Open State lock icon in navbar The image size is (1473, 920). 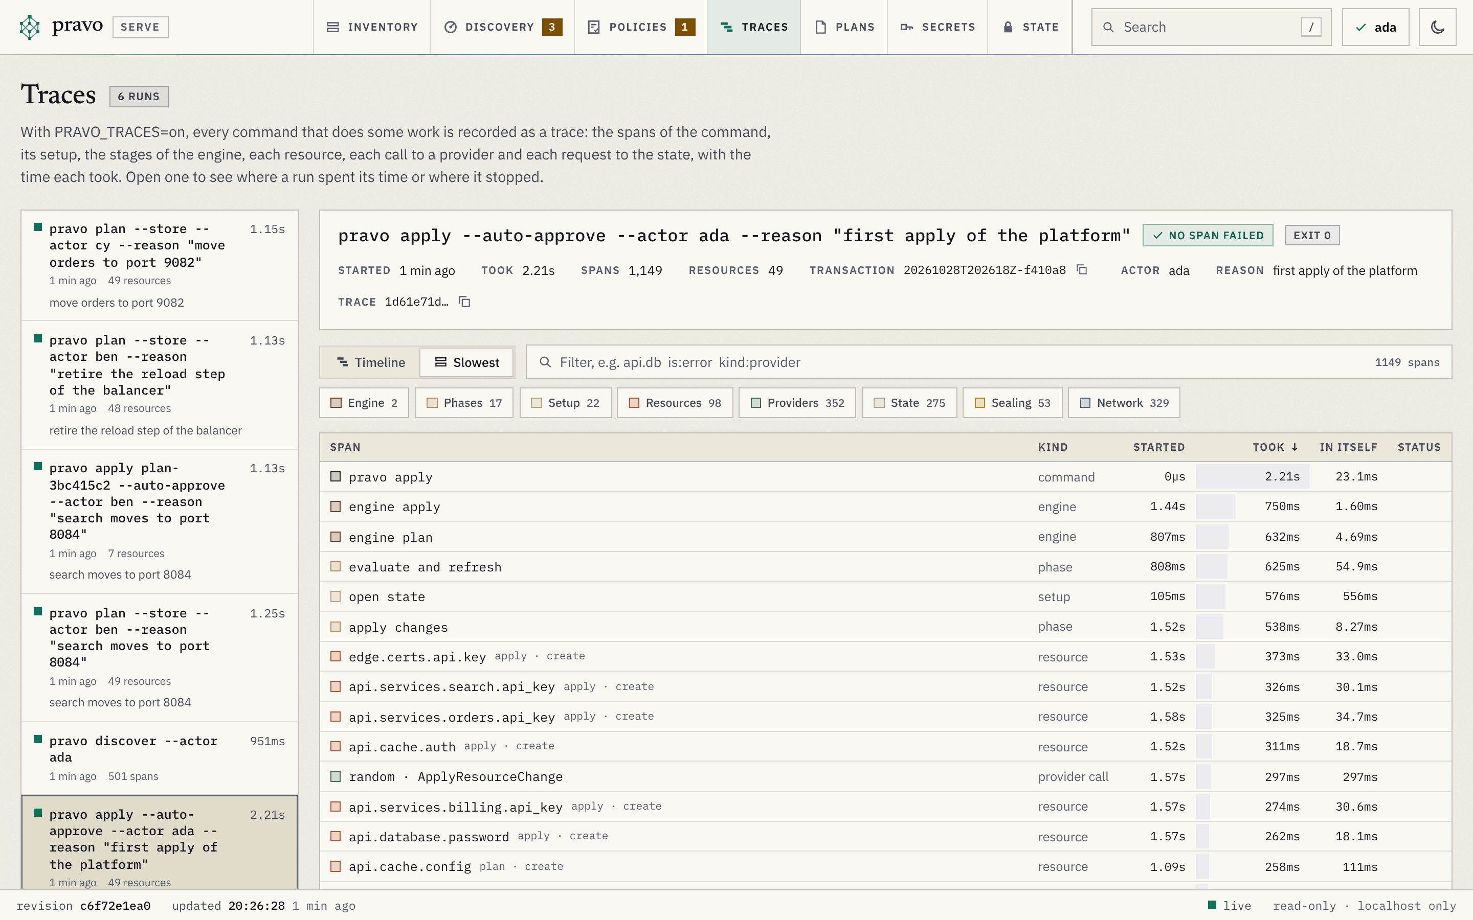click(1008, 27)
